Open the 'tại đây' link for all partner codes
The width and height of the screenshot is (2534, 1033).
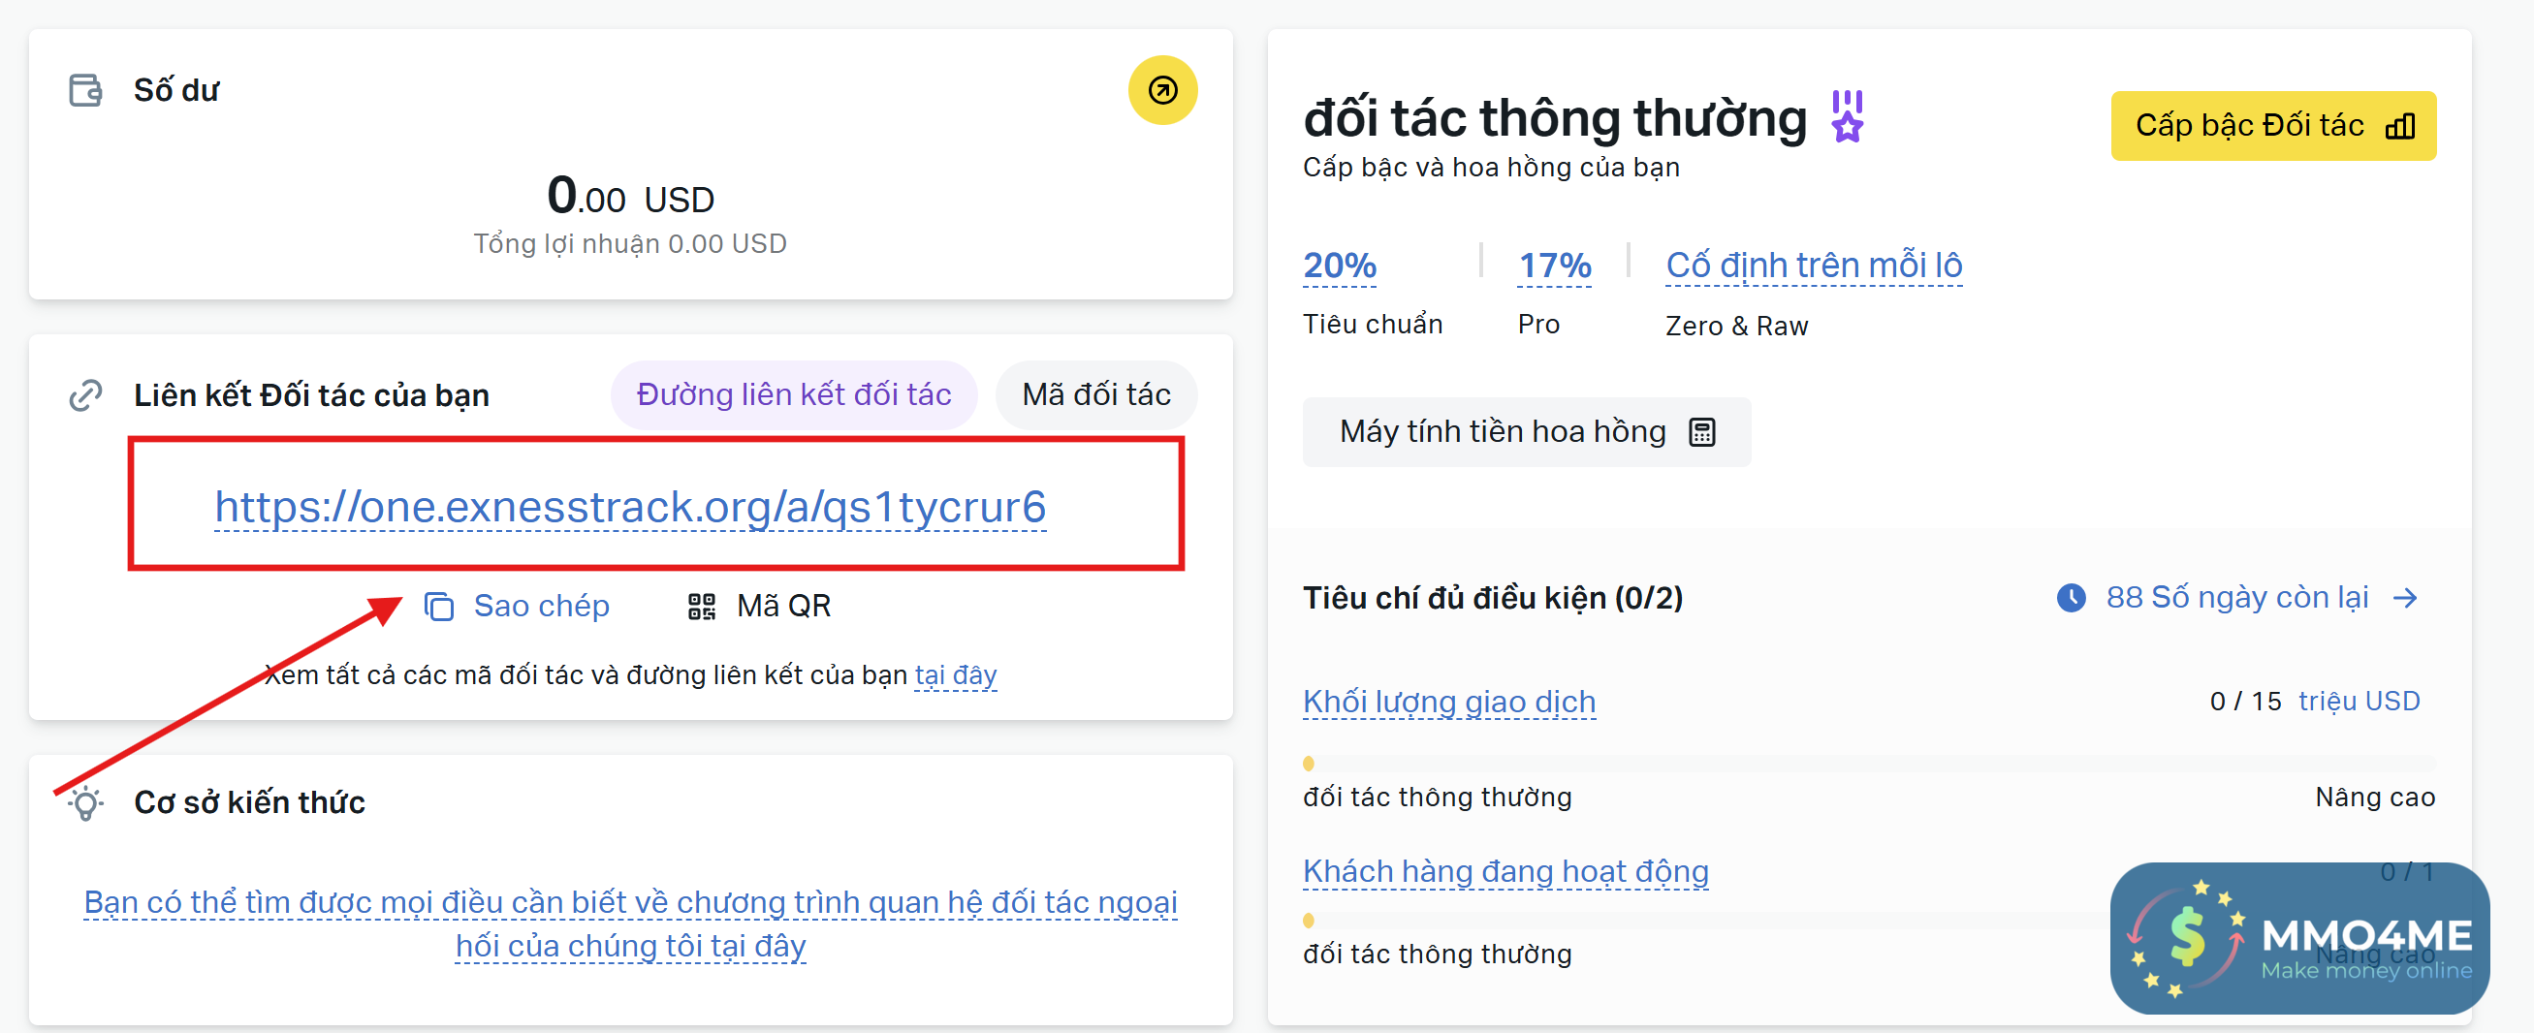(955, 675)
